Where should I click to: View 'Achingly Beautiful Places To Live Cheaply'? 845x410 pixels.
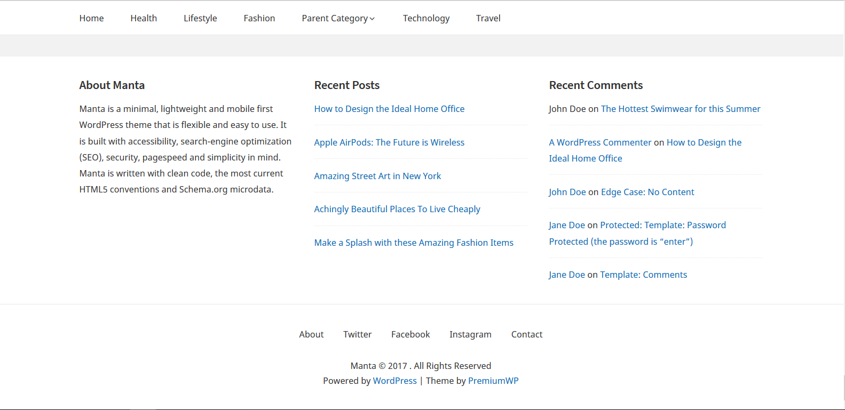coord(397,209)
